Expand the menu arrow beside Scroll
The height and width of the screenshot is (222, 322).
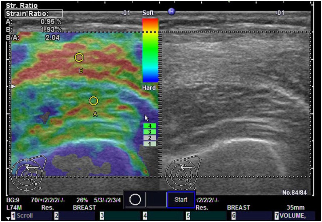8,218
